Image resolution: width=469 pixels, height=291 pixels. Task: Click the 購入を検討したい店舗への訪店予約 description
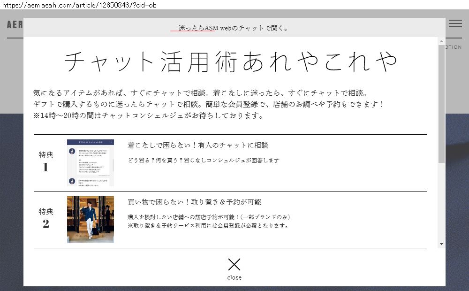coord(209,217)
